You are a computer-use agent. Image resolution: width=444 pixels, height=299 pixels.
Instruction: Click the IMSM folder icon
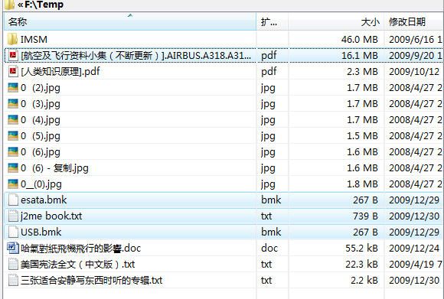[12, 39]
